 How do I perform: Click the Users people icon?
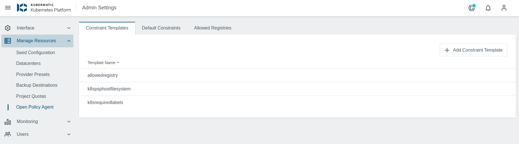[x=8, y=134]
